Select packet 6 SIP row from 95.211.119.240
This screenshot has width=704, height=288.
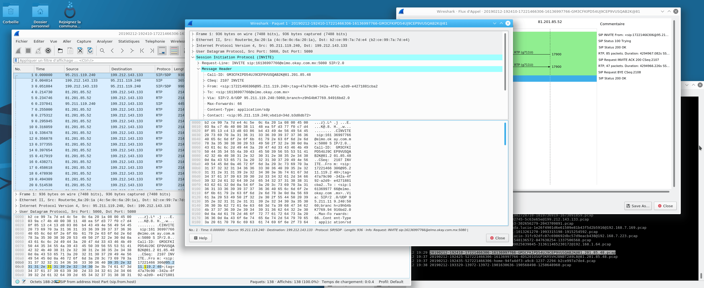tap(100, 104)
